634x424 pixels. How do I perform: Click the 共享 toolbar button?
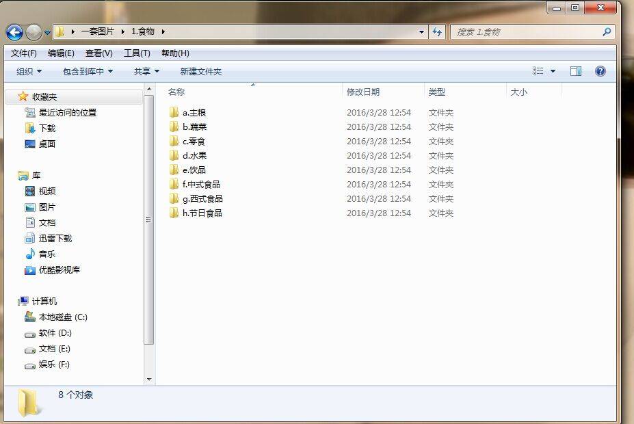click(145, 71)
